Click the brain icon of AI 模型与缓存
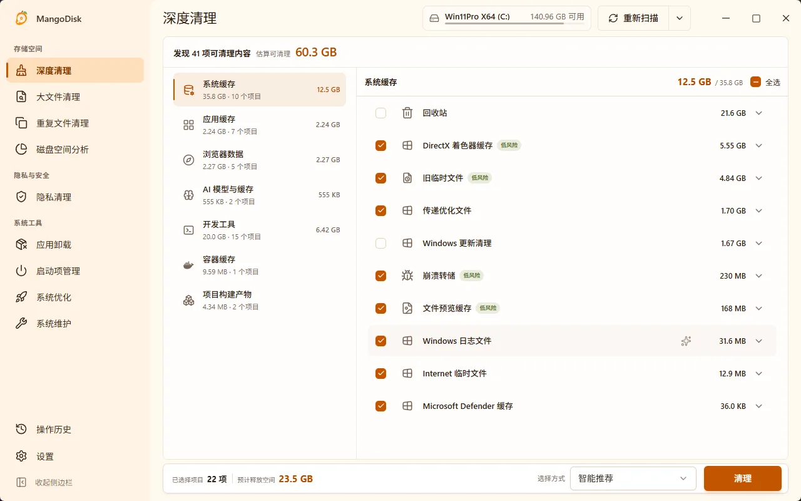 (188, 195)
